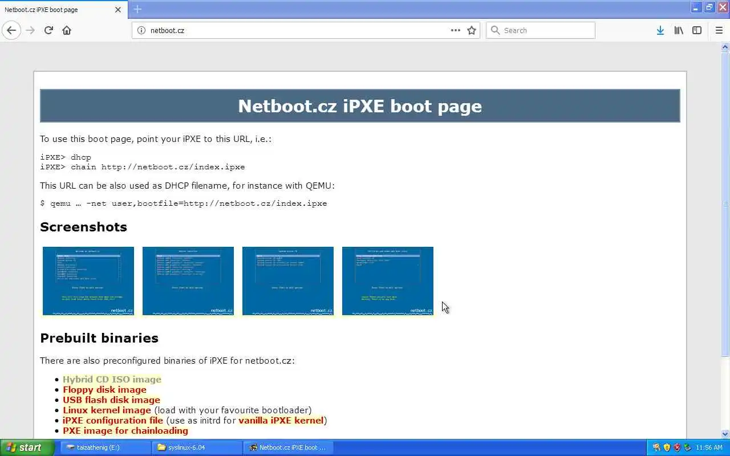Minimize the browser window
Image resolution: width=730 pixels, height=456 pixels.
[696, 7]
